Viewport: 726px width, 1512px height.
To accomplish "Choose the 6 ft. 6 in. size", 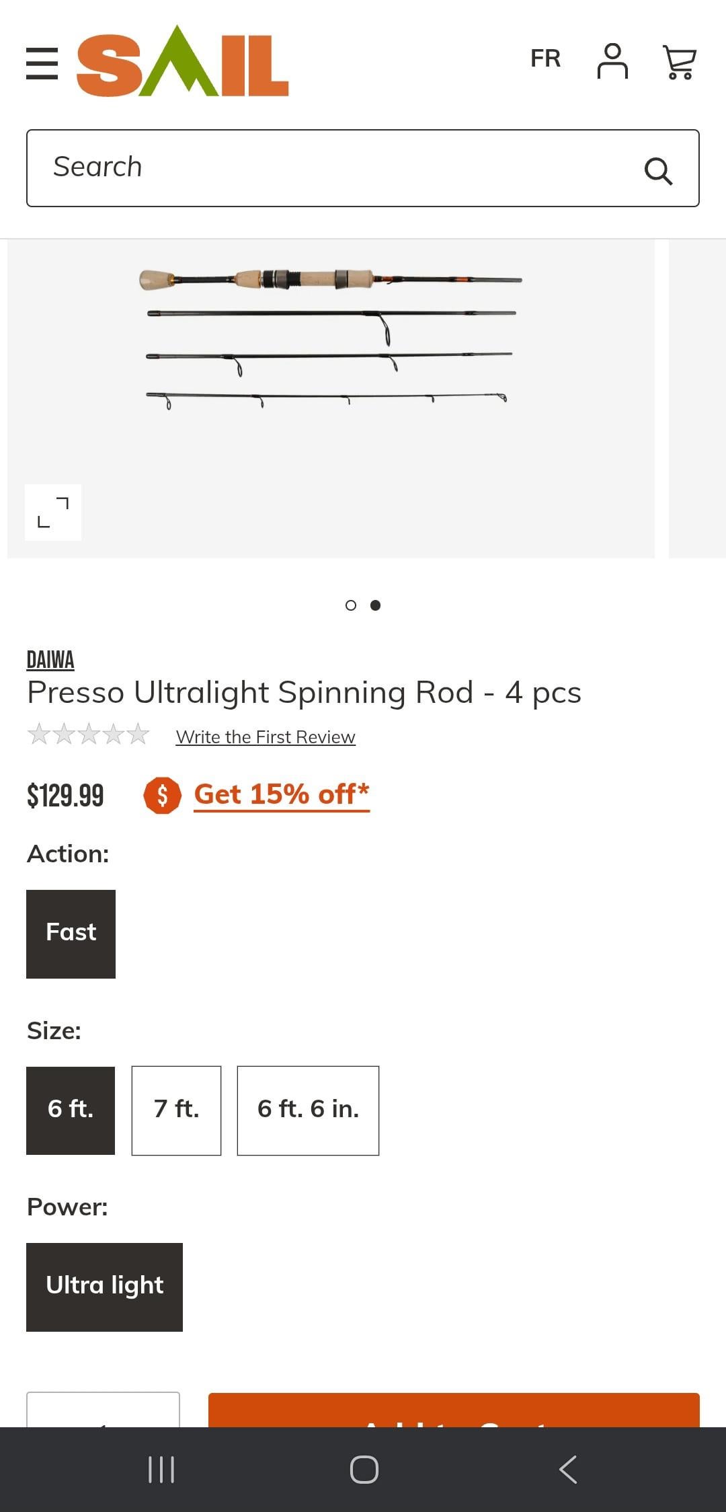I will [x=308, y=1110].
